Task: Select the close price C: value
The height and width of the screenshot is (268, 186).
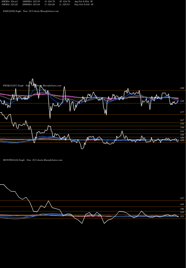Action: click(50, 4)
